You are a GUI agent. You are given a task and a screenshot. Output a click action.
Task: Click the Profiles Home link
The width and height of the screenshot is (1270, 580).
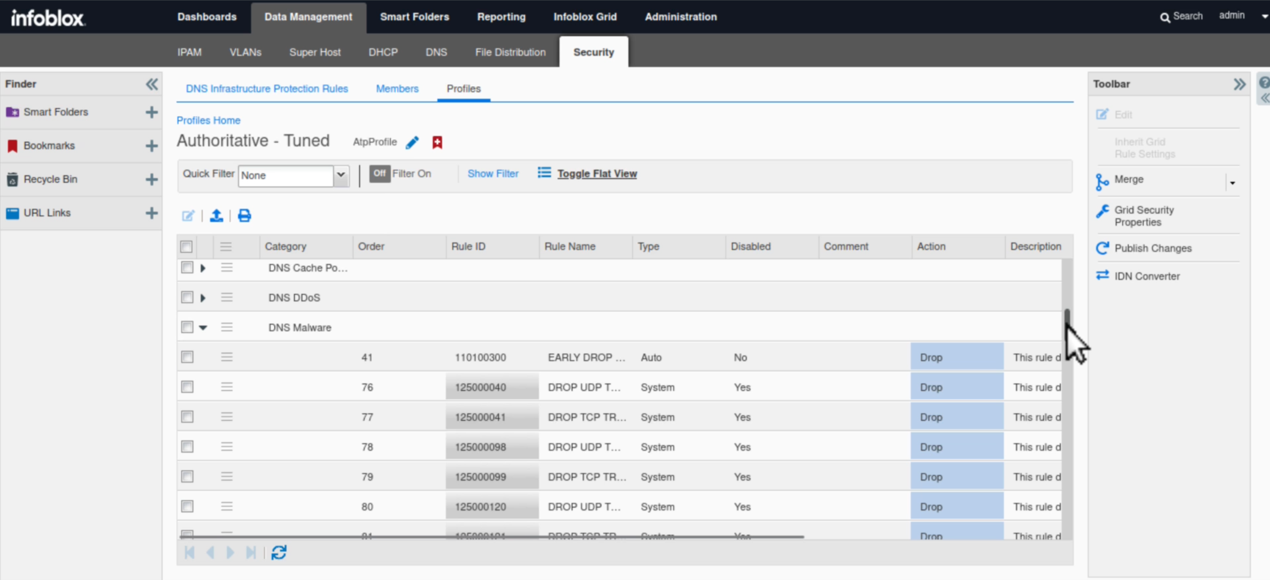208,120
